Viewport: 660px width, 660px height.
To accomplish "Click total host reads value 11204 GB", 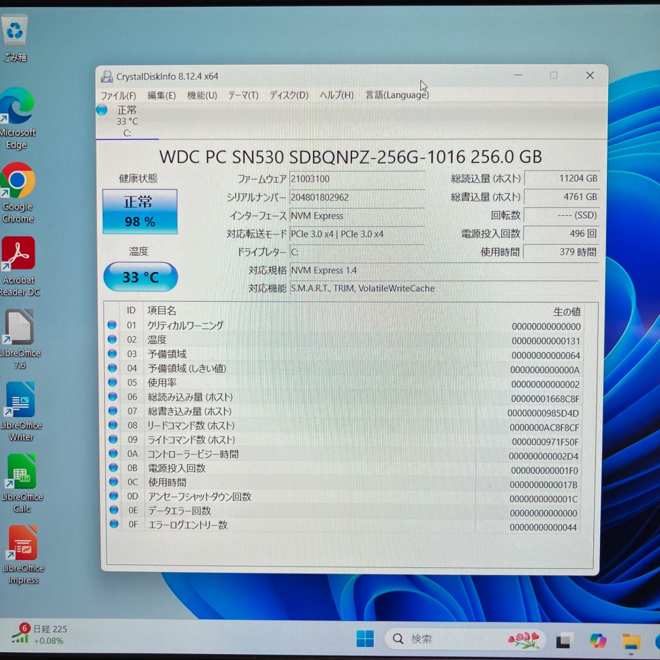I will tap(562, 179).
